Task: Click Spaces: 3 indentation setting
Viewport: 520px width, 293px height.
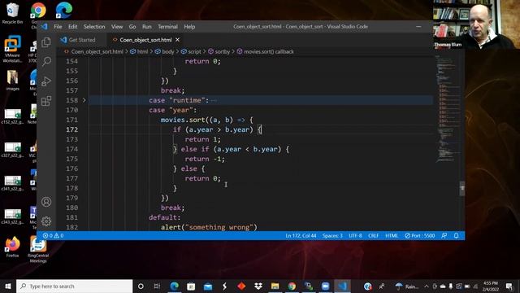Action: click(332, 235)
